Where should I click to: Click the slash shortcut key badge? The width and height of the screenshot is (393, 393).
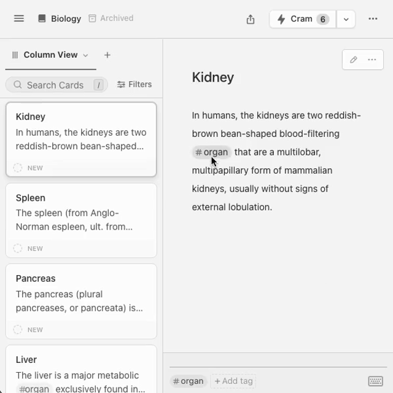(x=98, y=85)
